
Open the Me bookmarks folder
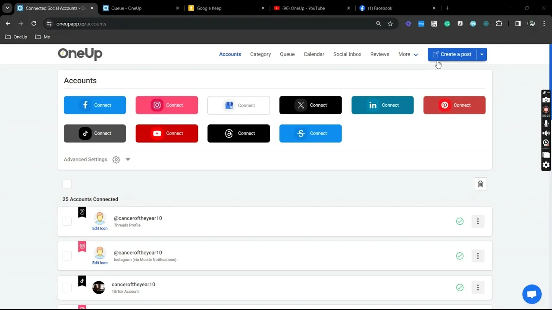pyautogui.click(x=43, y=37)
